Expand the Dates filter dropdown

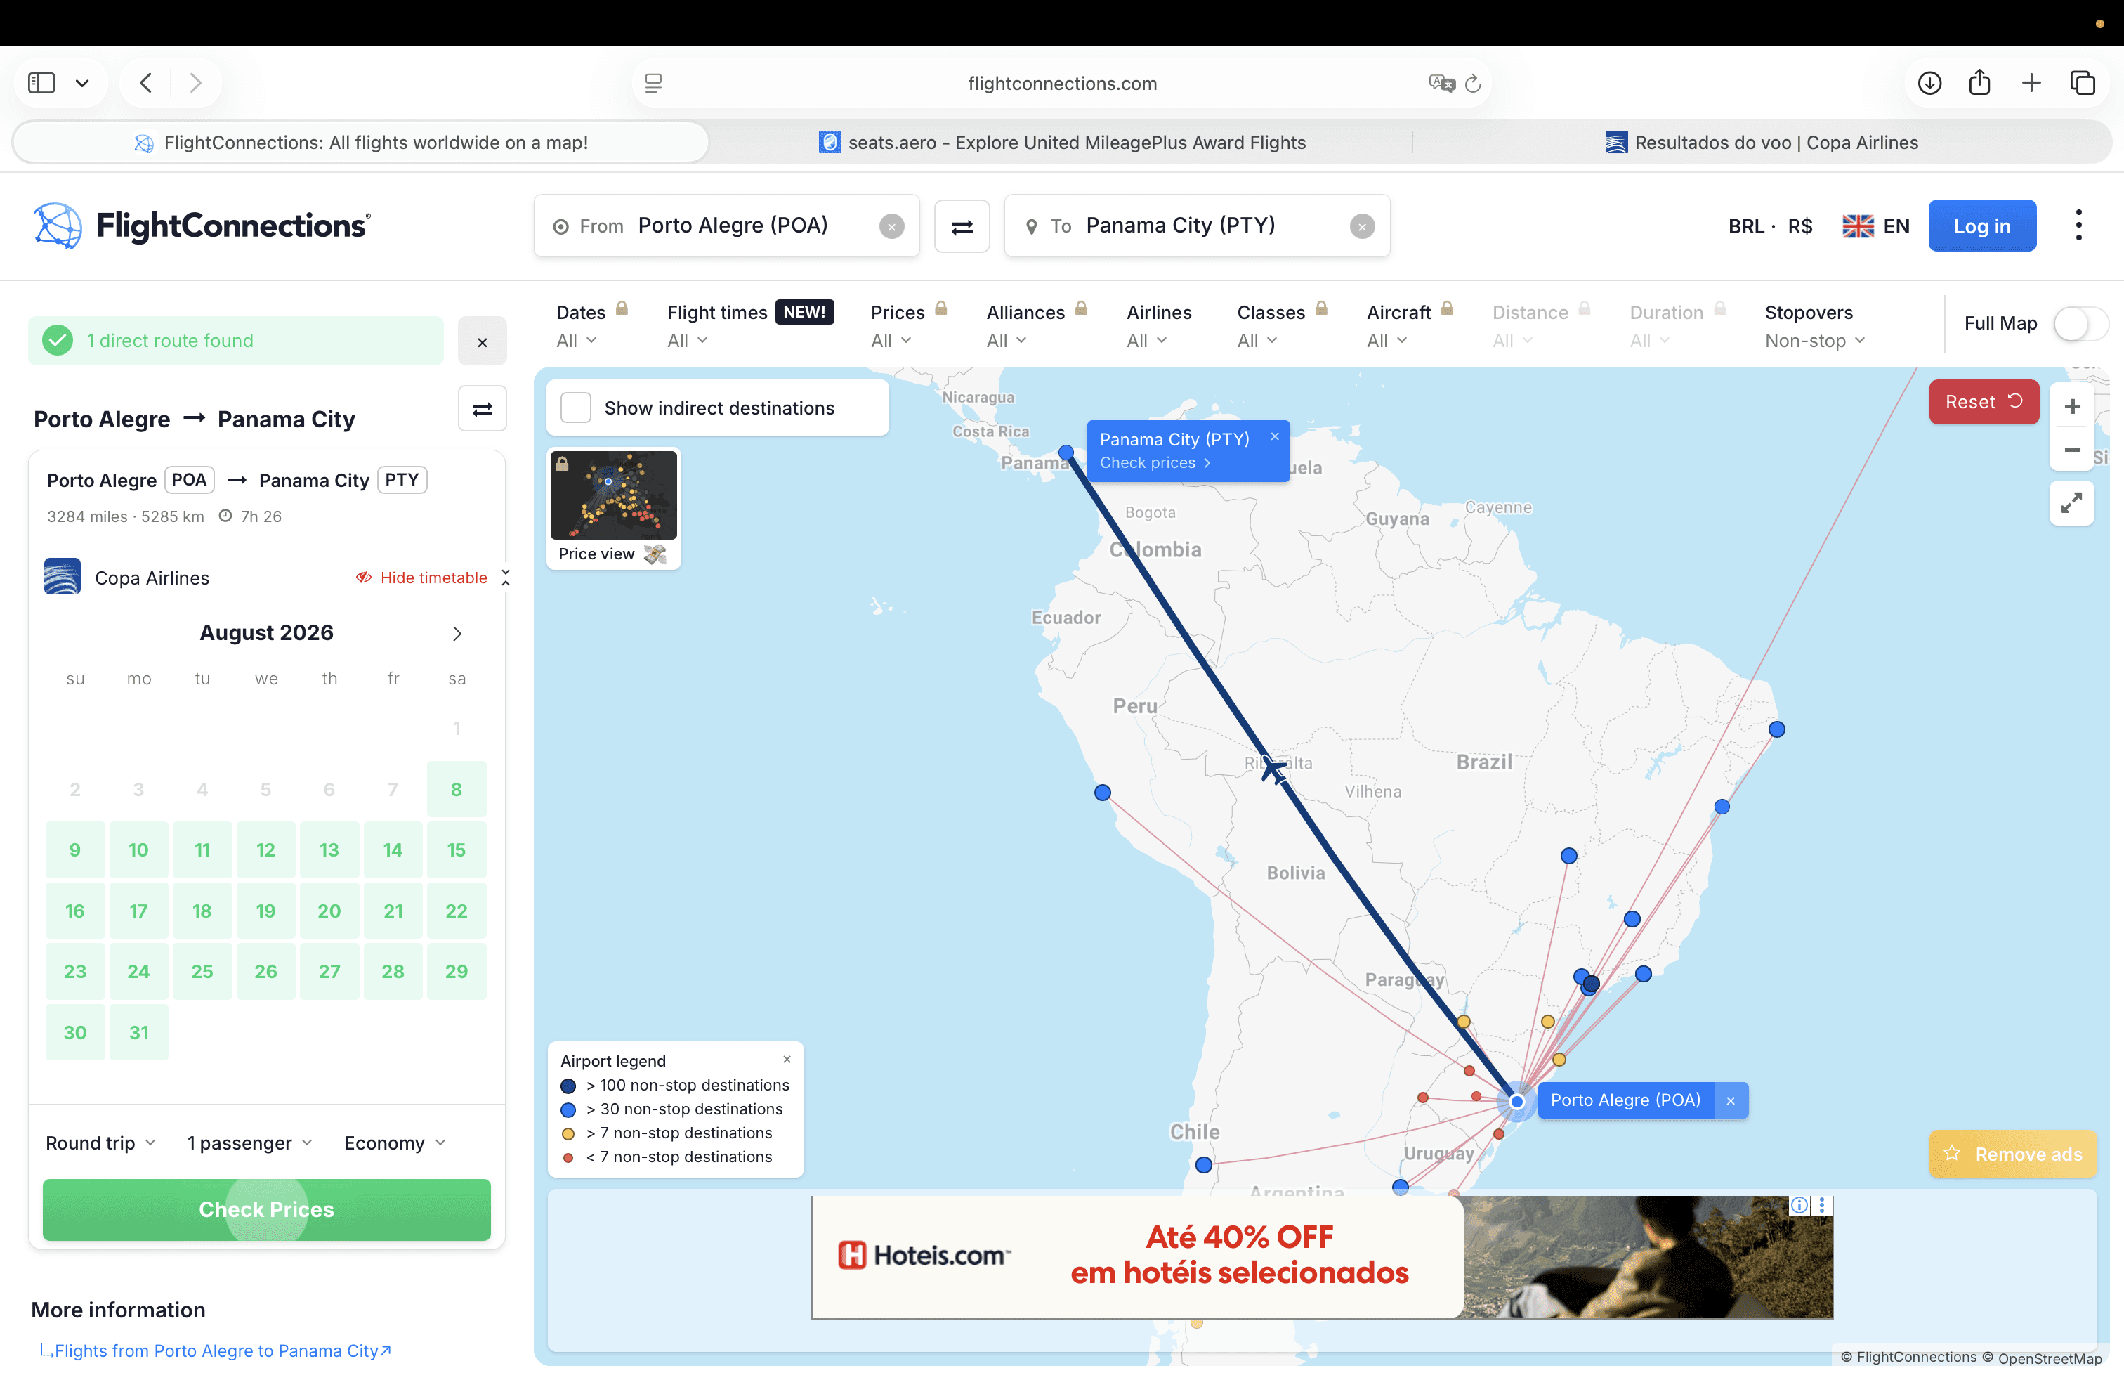point(577,341)
